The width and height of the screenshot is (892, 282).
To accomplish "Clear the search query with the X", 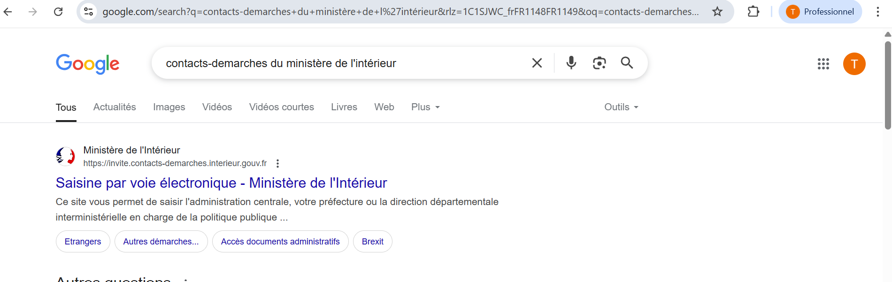I will [x=537, y=63].
